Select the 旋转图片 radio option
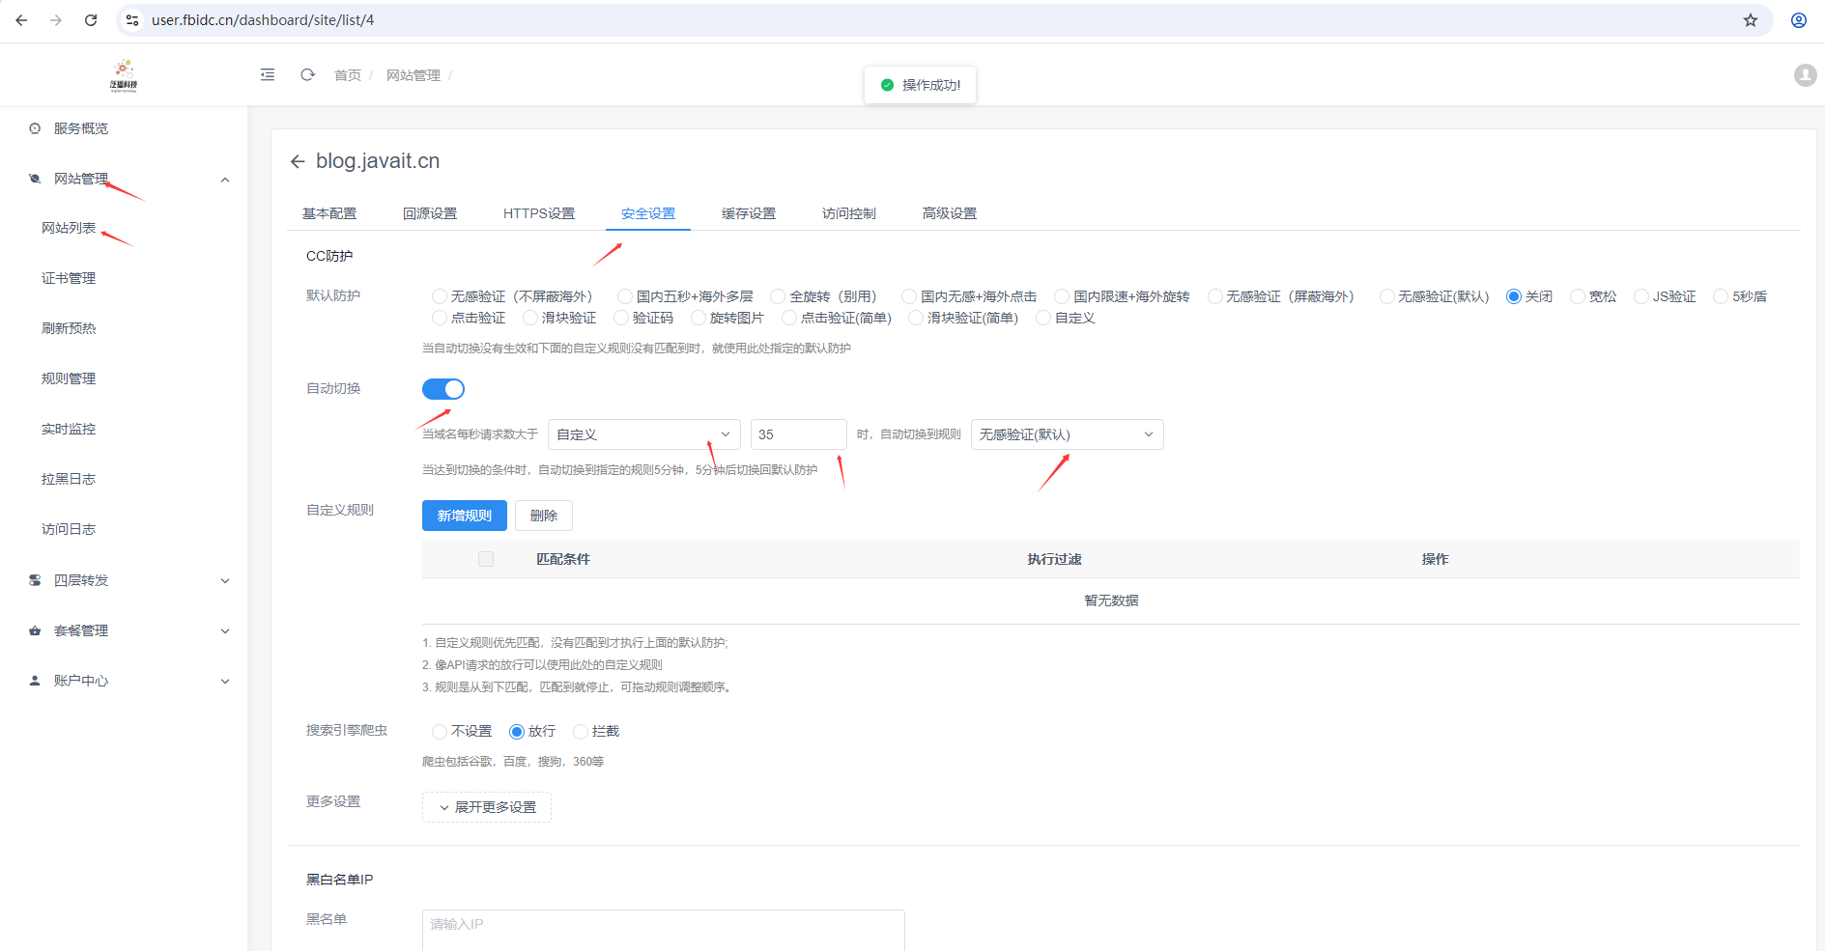Viewport: 1825px width, 951px height. pos(699,318)
